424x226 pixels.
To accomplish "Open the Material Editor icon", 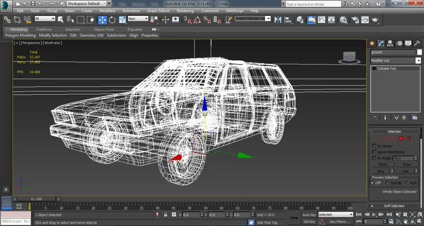I will click(343, 19).
